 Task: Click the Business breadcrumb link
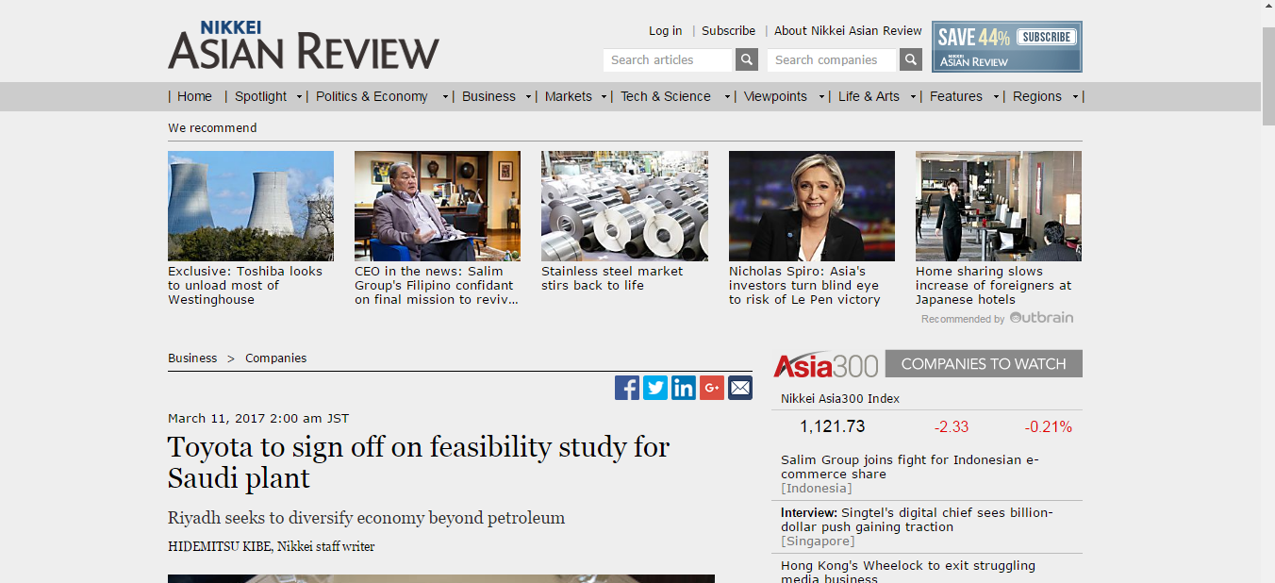coord(192,358)
